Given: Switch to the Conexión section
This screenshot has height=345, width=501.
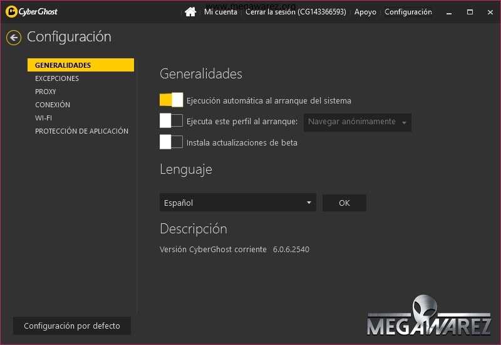Looking at the screenshot, I should 53,105.
